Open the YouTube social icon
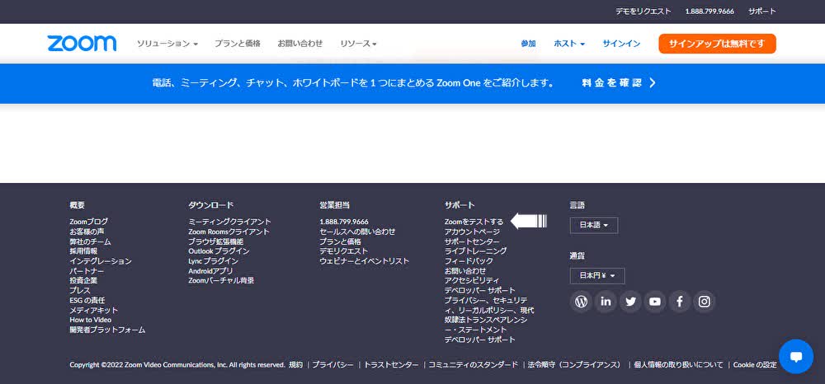The width and height of the screenshot is (825, 384). point(654,302)
